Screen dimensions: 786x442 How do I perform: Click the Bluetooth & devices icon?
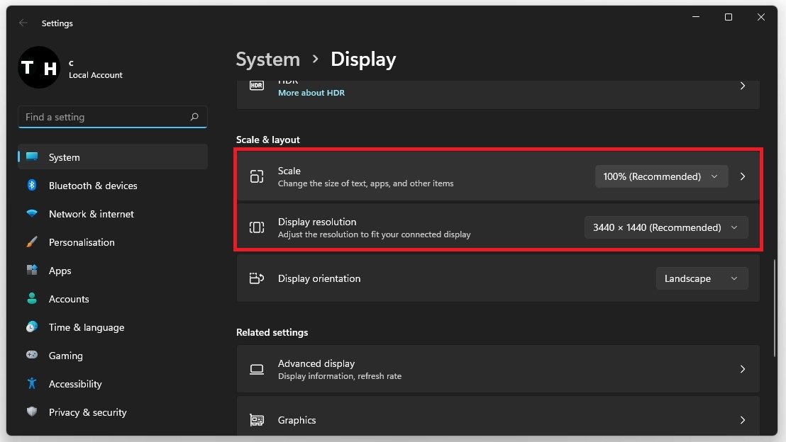[32, 186]
